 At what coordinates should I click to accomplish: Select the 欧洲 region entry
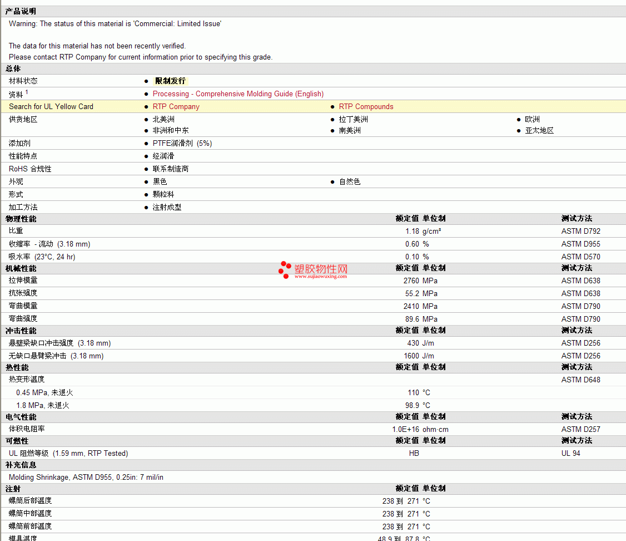tap(532, 120)
